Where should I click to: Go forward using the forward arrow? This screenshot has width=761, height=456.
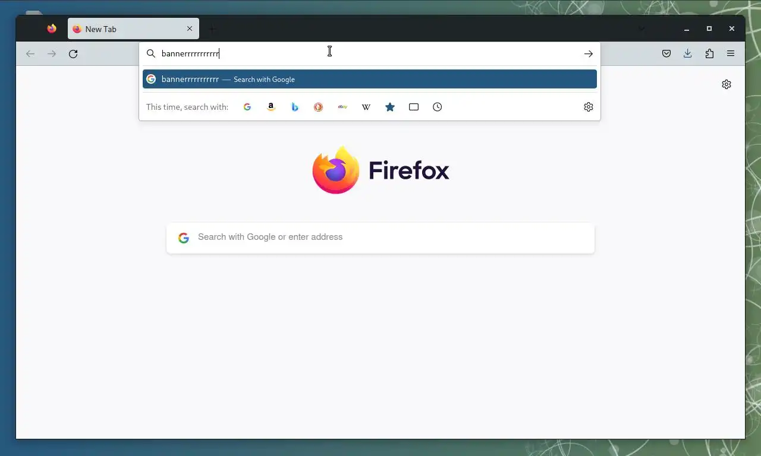coord(52,54)
